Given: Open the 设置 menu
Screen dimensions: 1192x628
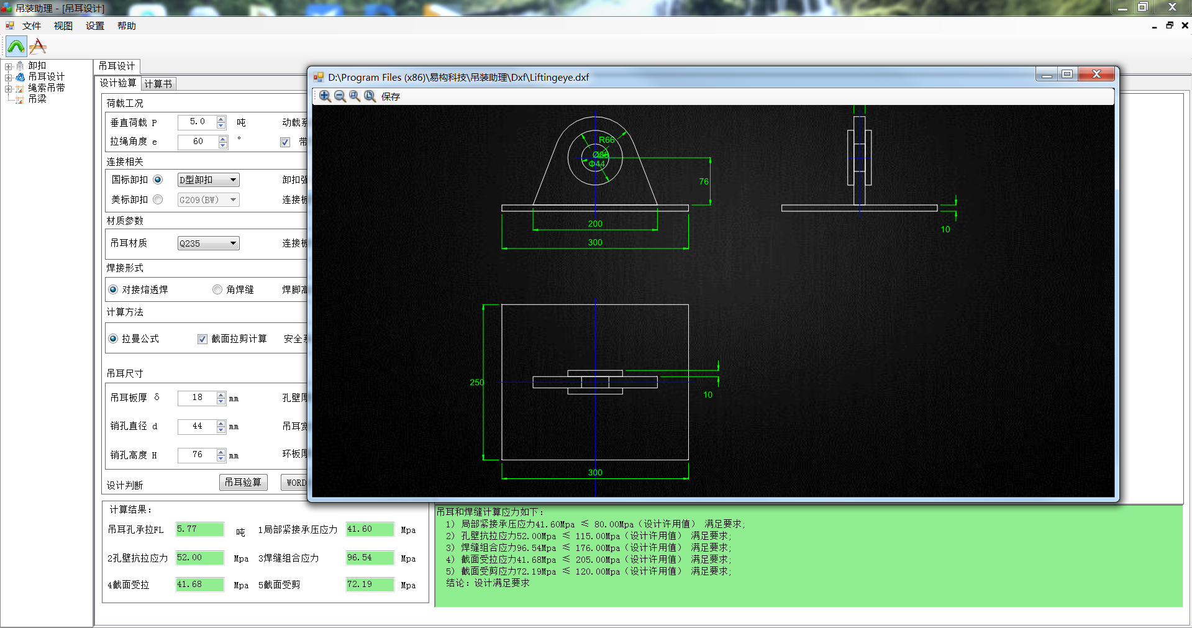Looking at the screenshot, I should click(94, 26).
